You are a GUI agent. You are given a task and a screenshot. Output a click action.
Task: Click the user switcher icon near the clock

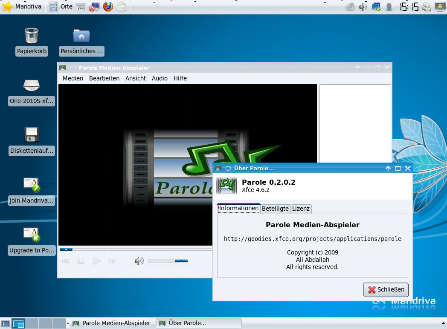(426, 7)
